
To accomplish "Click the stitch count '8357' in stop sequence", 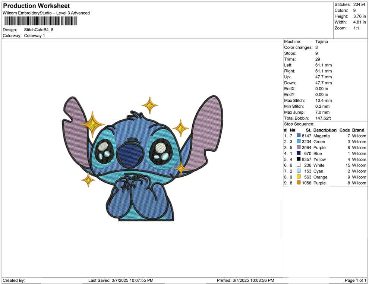I will pos(306,159).
